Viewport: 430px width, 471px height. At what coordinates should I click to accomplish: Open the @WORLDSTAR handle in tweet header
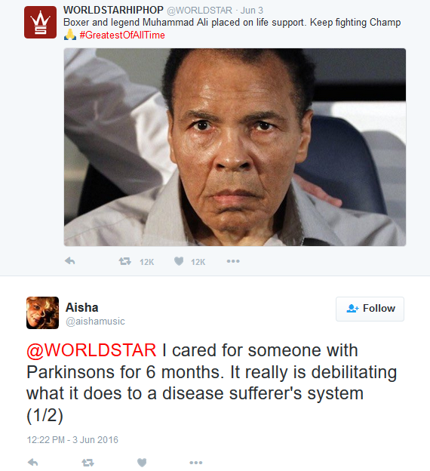(x=199, y=11)
